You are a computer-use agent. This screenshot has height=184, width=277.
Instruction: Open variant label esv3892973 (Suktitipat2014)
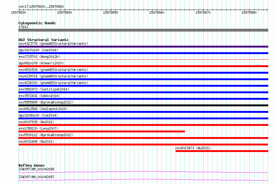coord(44,89)
